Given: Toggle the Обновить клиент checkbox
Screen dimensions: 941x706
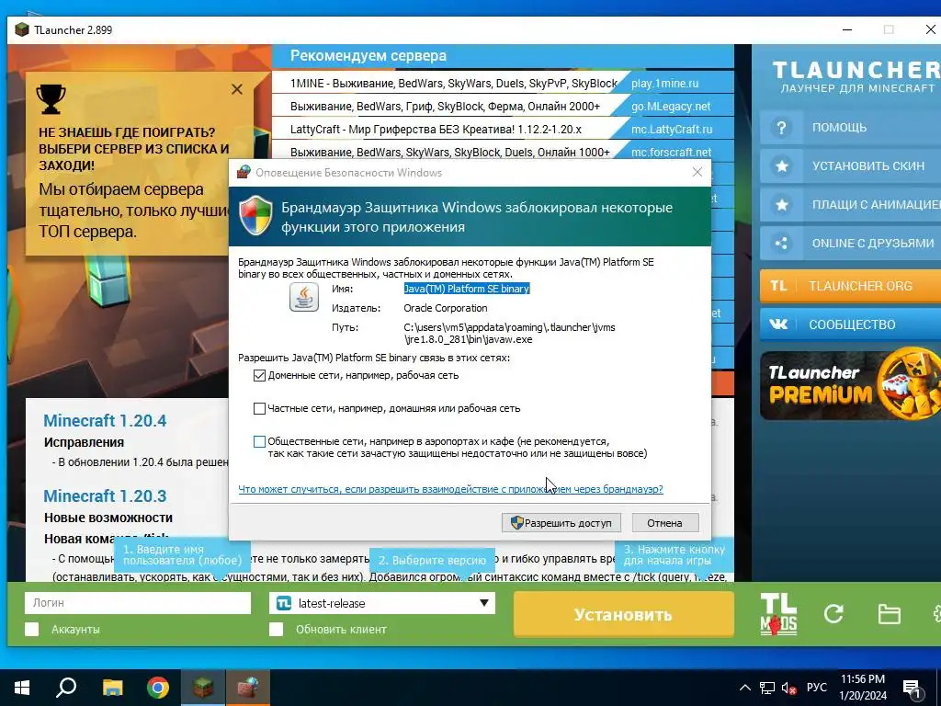Looking at the screenshot, I should pos(276,629).
